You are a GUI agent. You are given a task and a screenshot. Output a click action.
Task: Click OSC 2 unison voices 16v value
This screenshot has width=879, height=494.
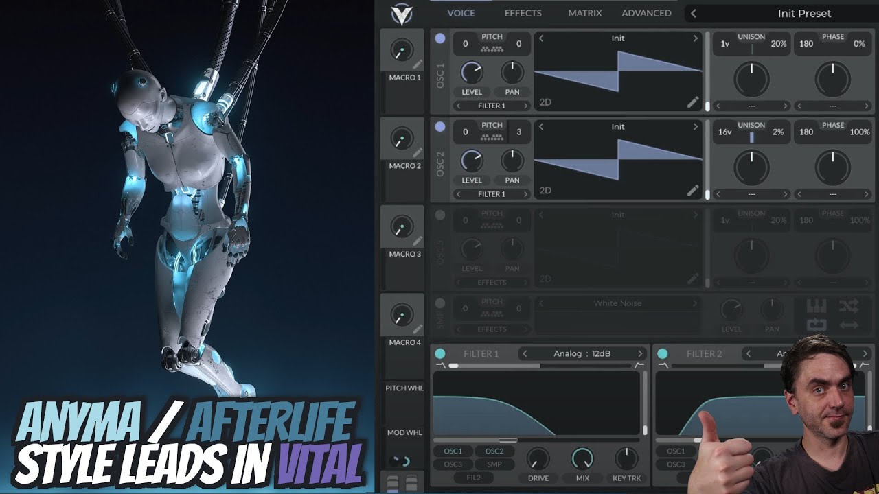click(x=724, y=132)
